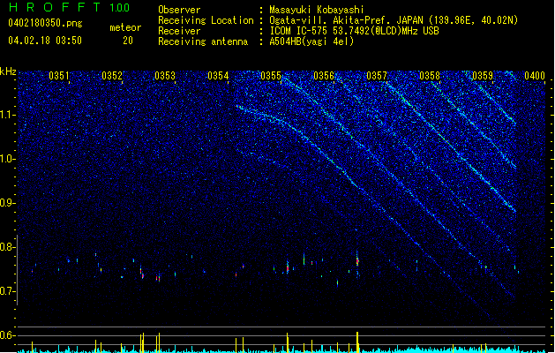Click the Ogata-vill. Akita-Pref. JAPAN location text
The height and width of the screenshot is (353, 555).
394,20
